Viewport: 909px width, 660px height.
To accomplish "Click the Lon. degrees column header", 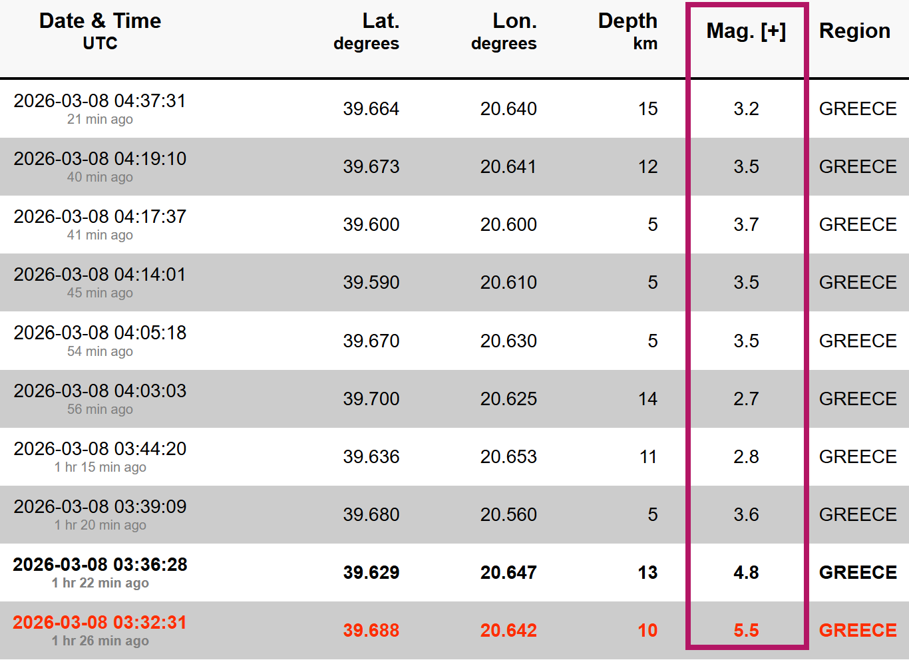I will point(504,31).
